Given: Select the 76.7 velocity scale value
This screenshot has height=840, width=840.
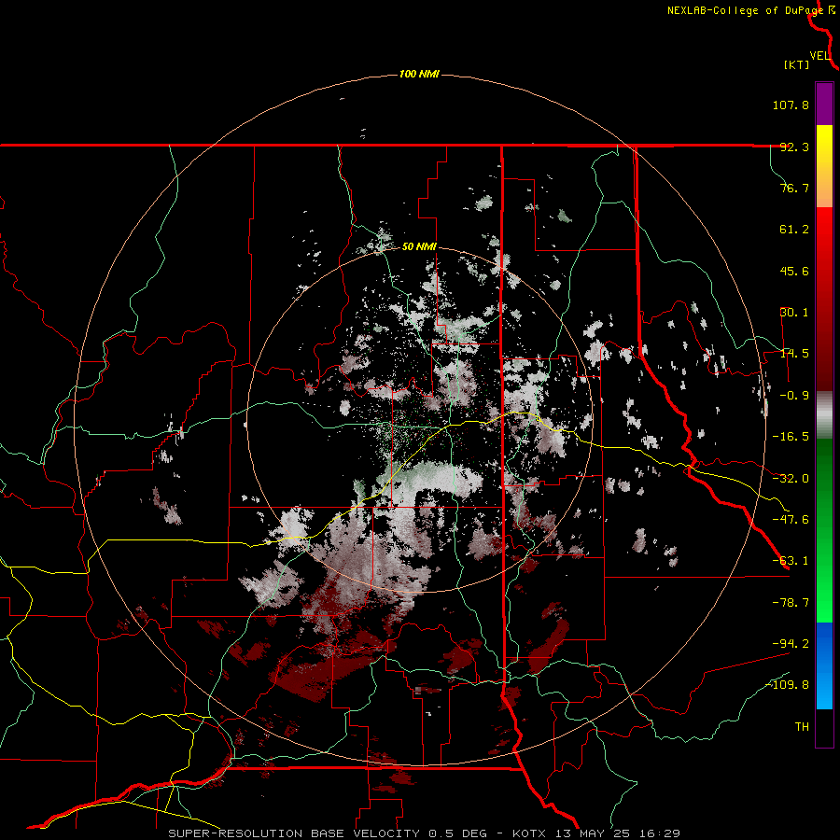Looking at the screenshot, I should pos(794,188).
